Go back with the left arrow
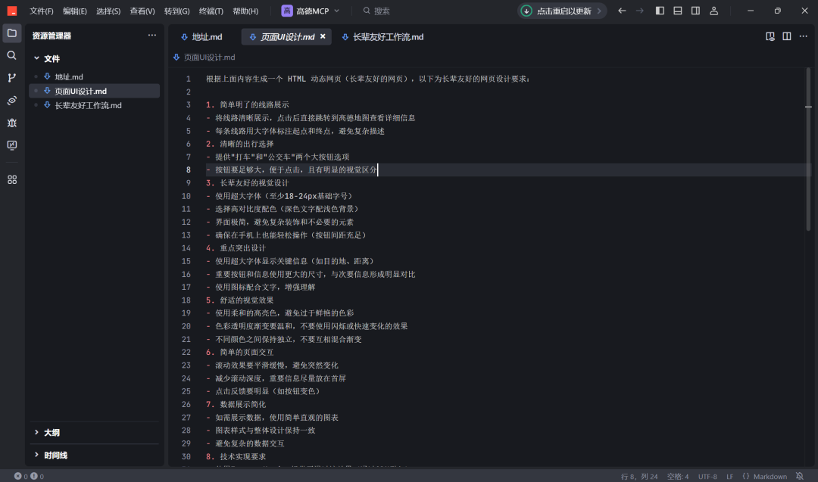 tap(622, 11)
